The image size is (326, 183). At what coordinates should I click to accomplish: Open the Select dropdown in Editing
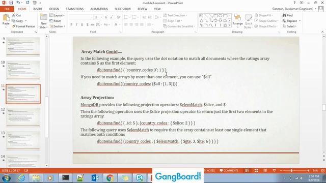coord(290,26)
